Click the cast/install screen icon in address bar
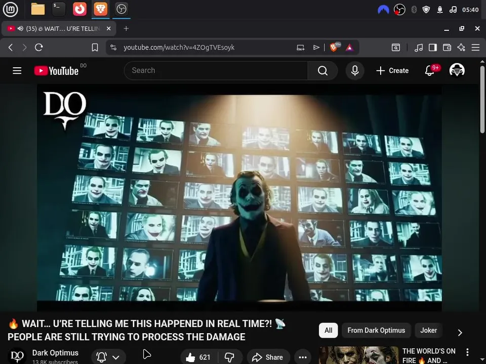The image size is (486, 364). pyautogui.click(x=300, y=48)
